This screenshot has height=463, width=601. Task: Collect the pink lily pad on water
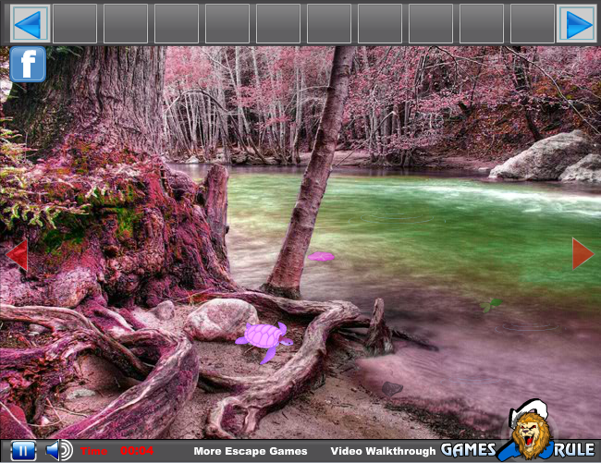(x=321, y=257)
